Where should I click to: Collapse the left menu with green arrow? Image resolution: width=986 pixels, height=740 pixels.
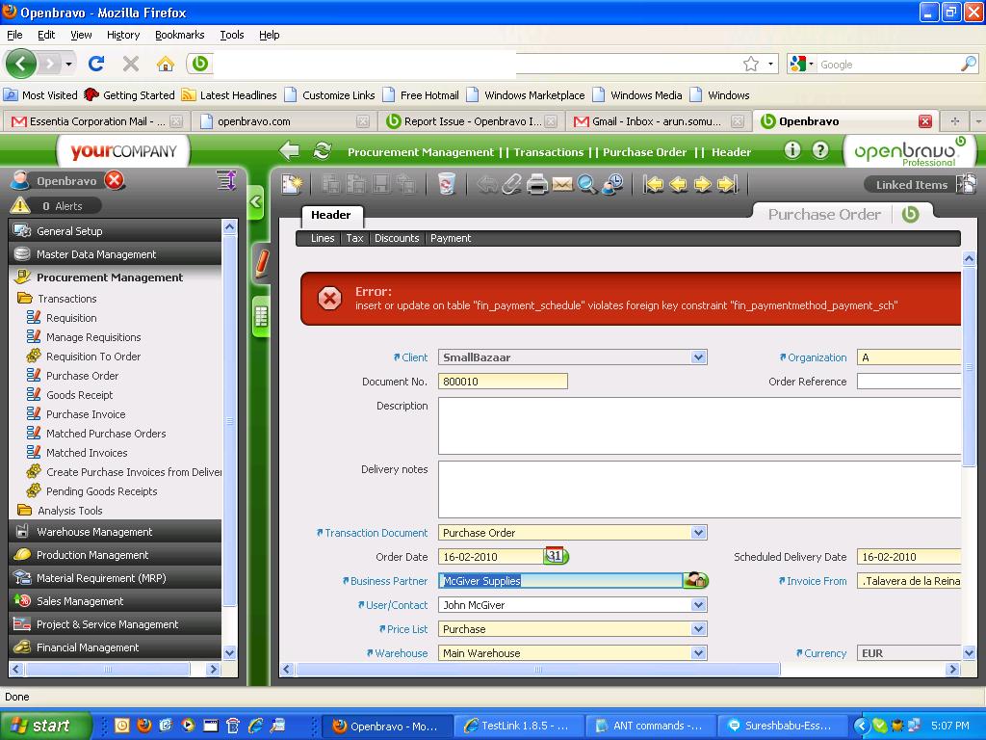(255, 202)
